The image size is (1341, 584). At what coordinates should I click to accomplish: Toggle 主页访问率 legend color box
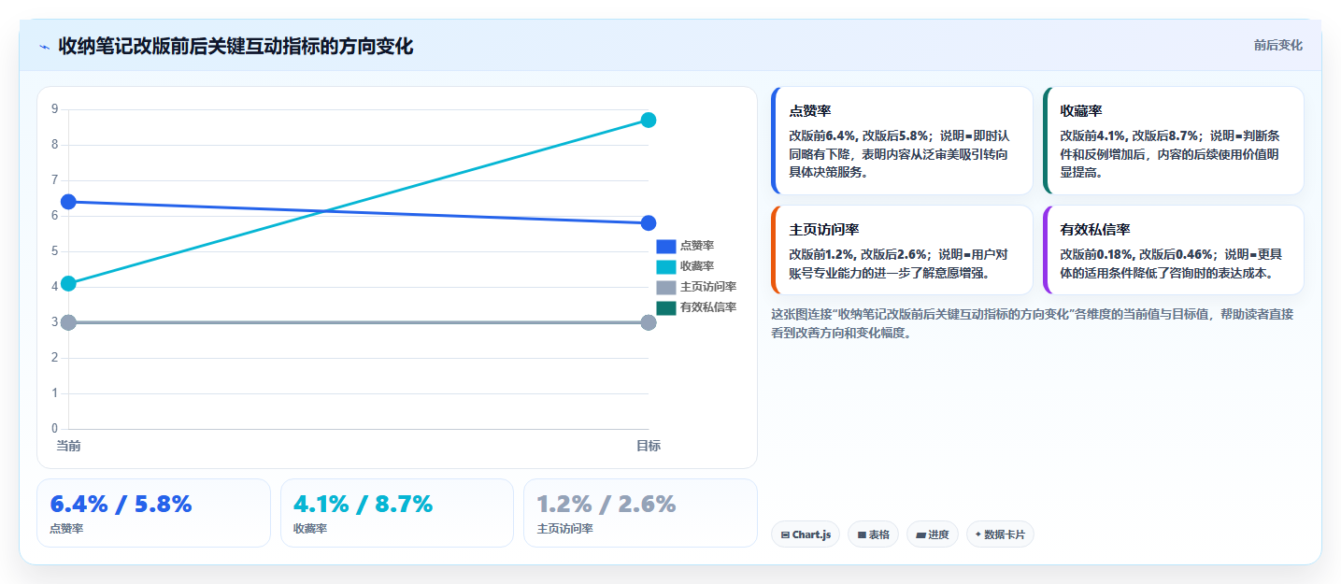pos(665,287)
